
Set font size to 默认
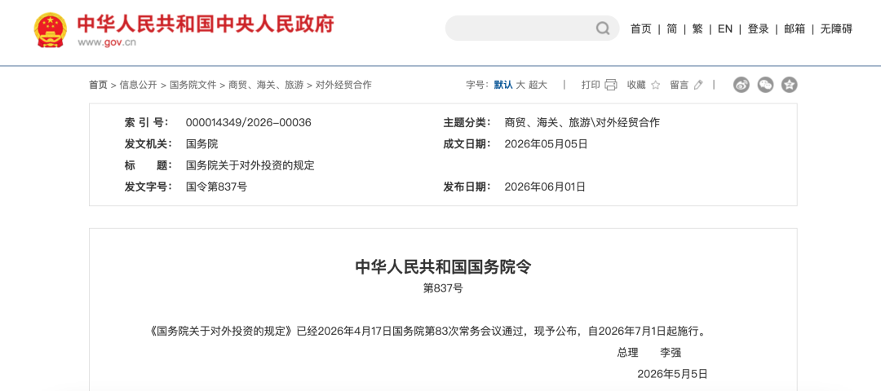coord(503,86)
